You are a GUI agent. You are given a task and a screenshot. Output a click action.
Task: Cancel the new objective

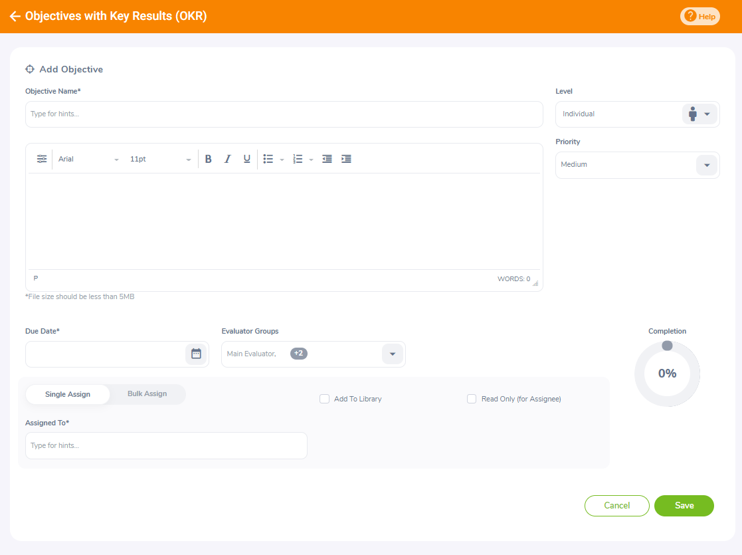[616, 506]
